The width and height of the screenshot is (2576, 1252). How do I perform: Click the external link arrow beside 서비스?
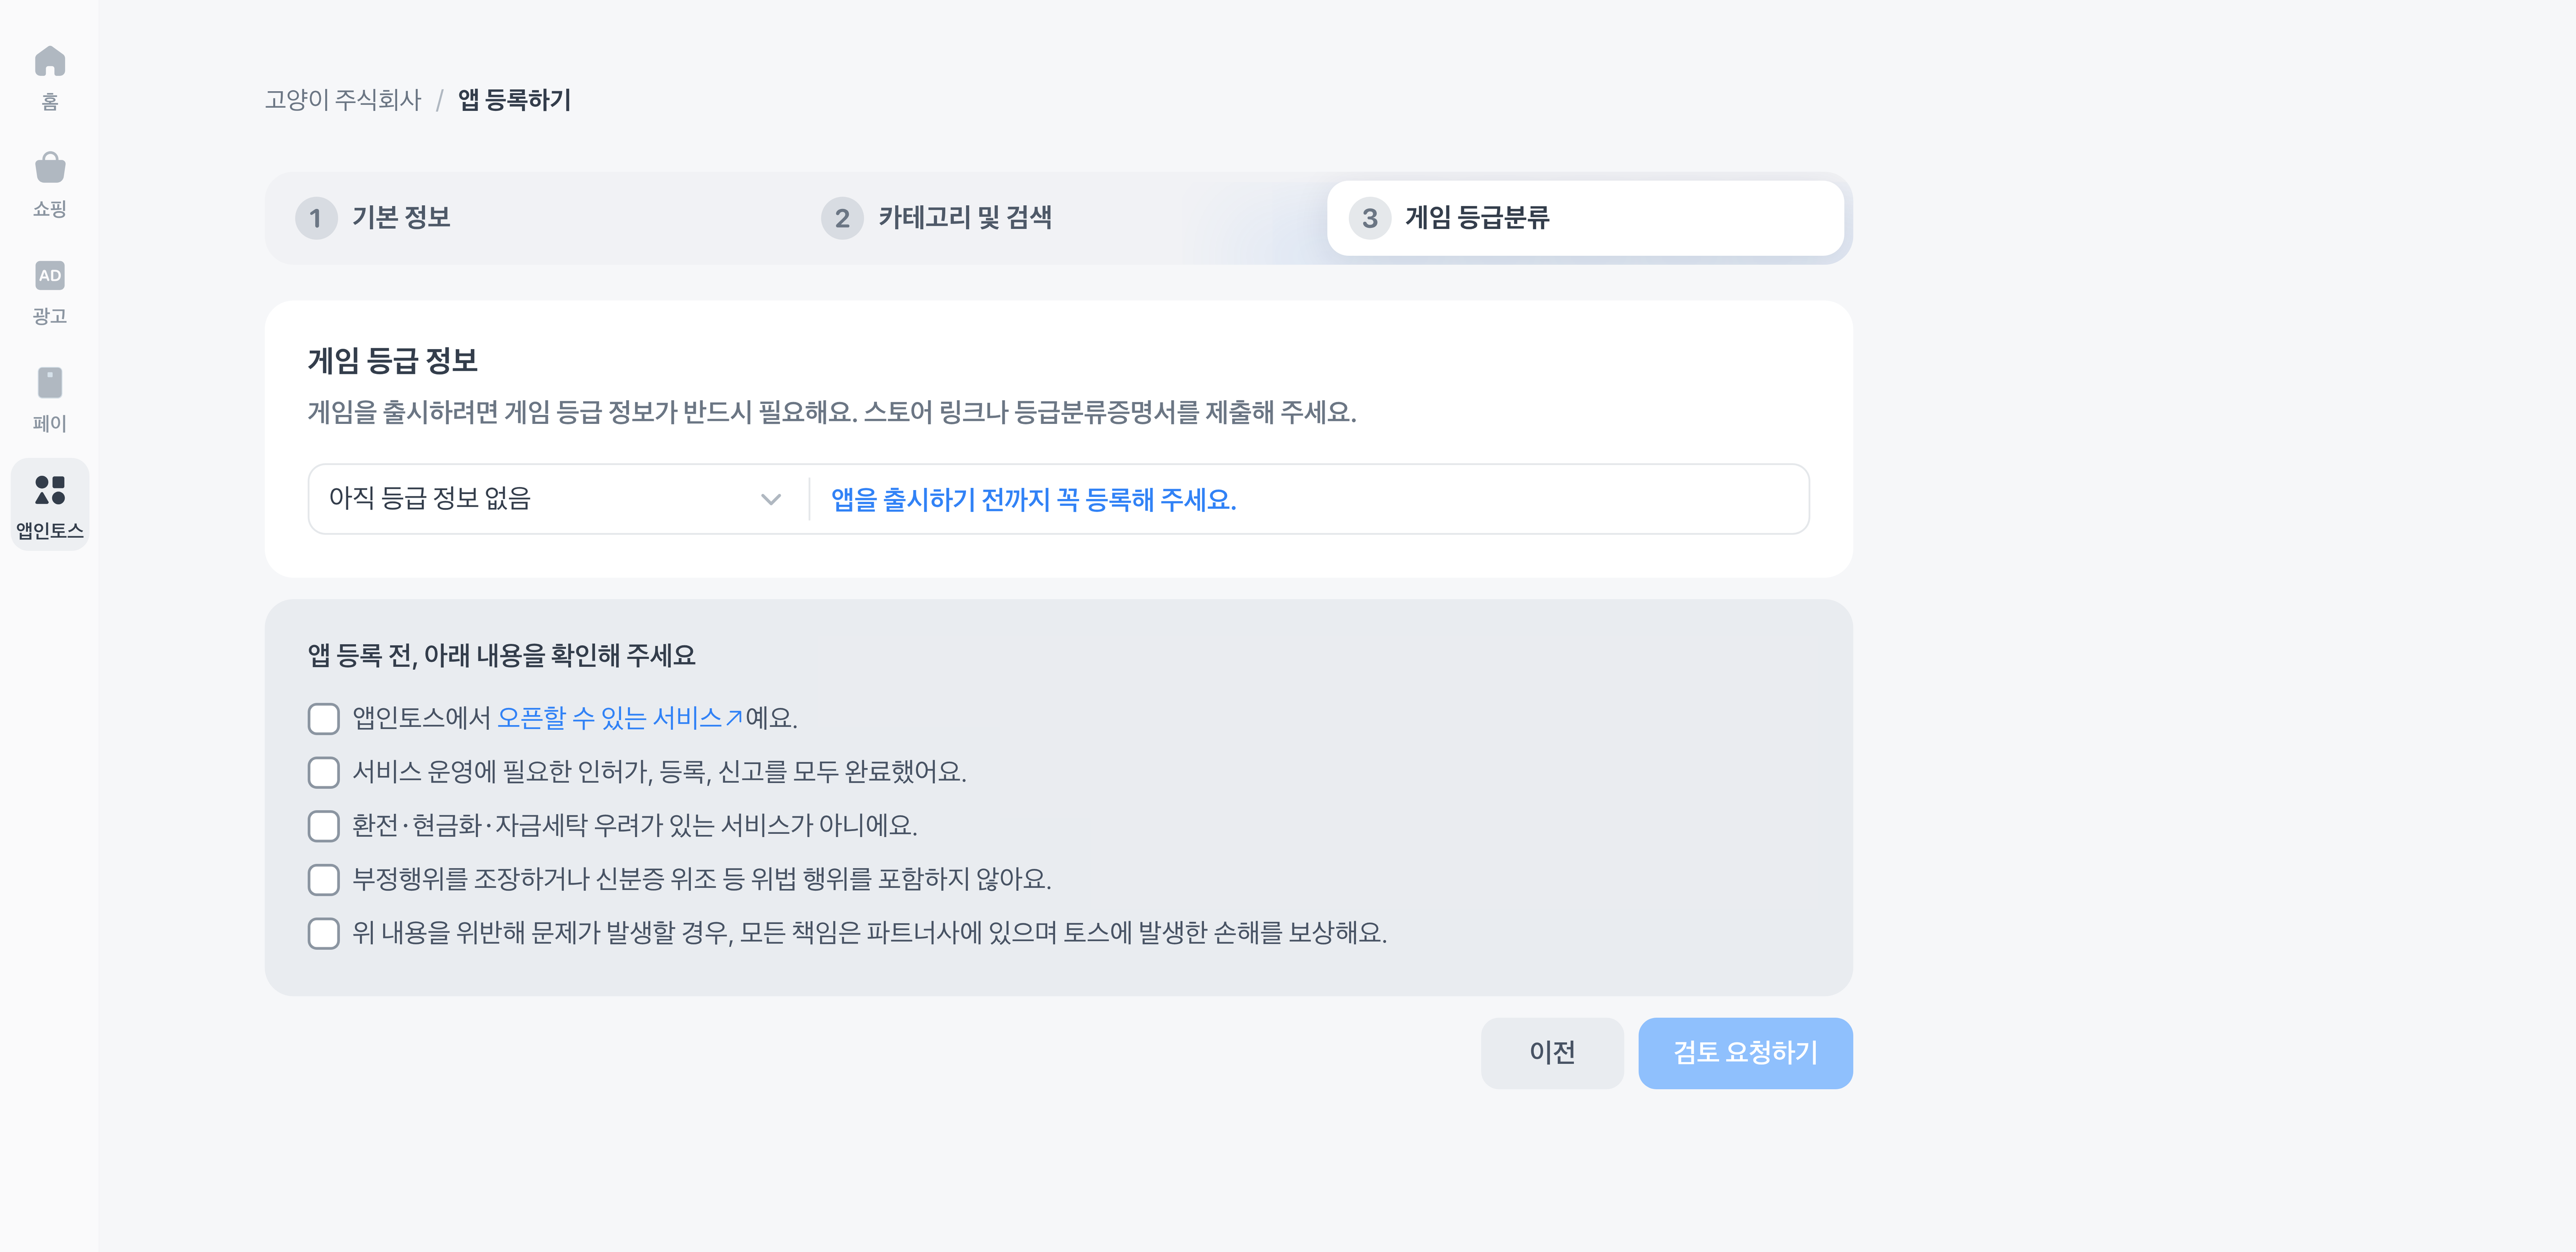pyautogui.click(x=734, y=718)
